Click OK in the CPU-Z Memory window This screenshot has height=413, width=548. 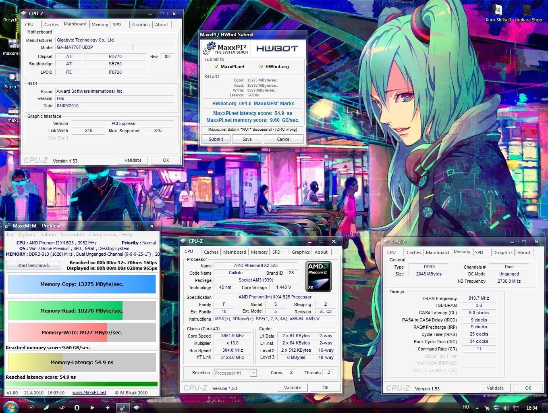(x=528, y=388)
